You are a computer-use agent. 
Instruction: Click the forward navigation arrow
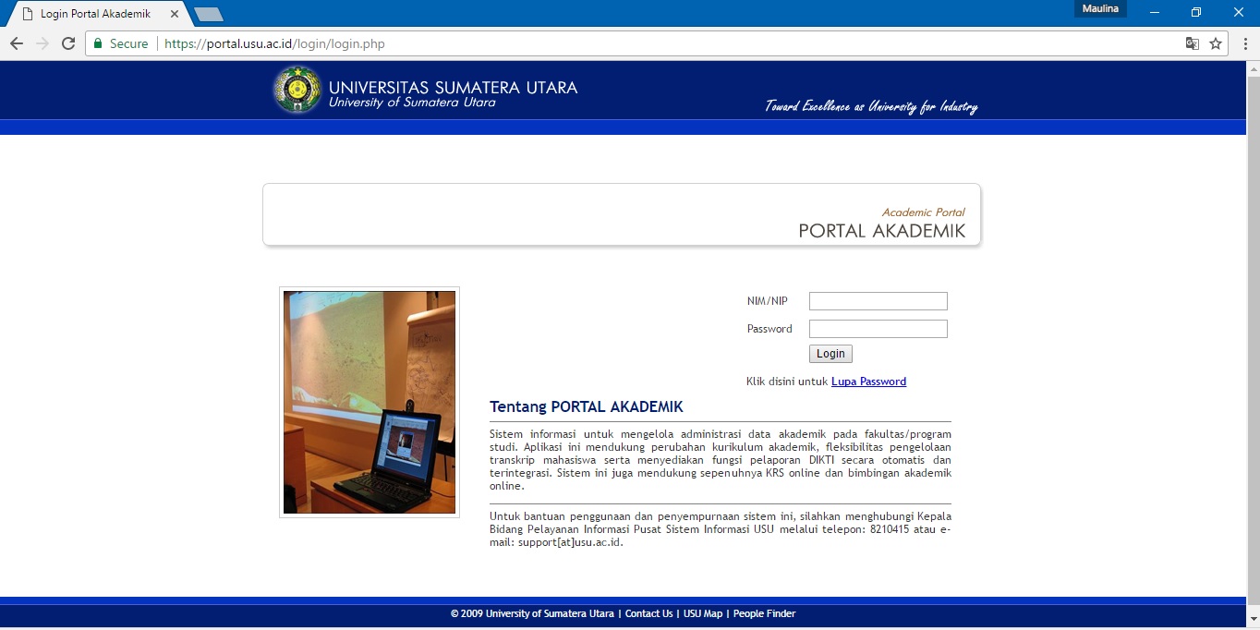pyautogui.click(x=42, y=43)
